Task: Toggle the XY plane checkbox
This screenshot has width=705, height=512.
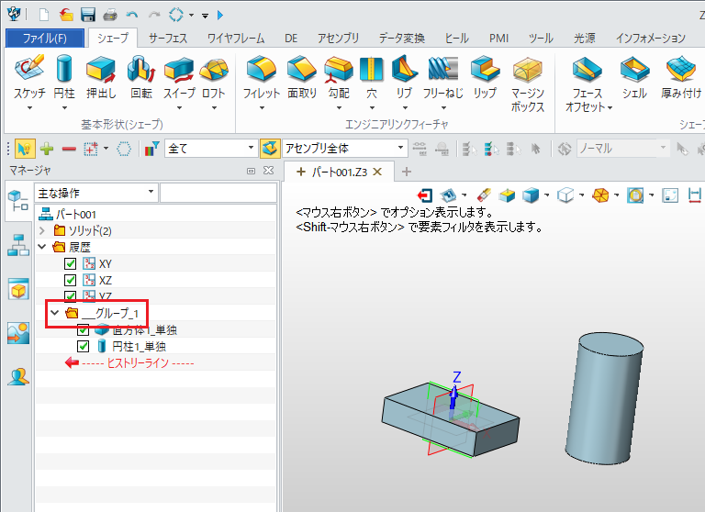Action: (x=70, y=263)
